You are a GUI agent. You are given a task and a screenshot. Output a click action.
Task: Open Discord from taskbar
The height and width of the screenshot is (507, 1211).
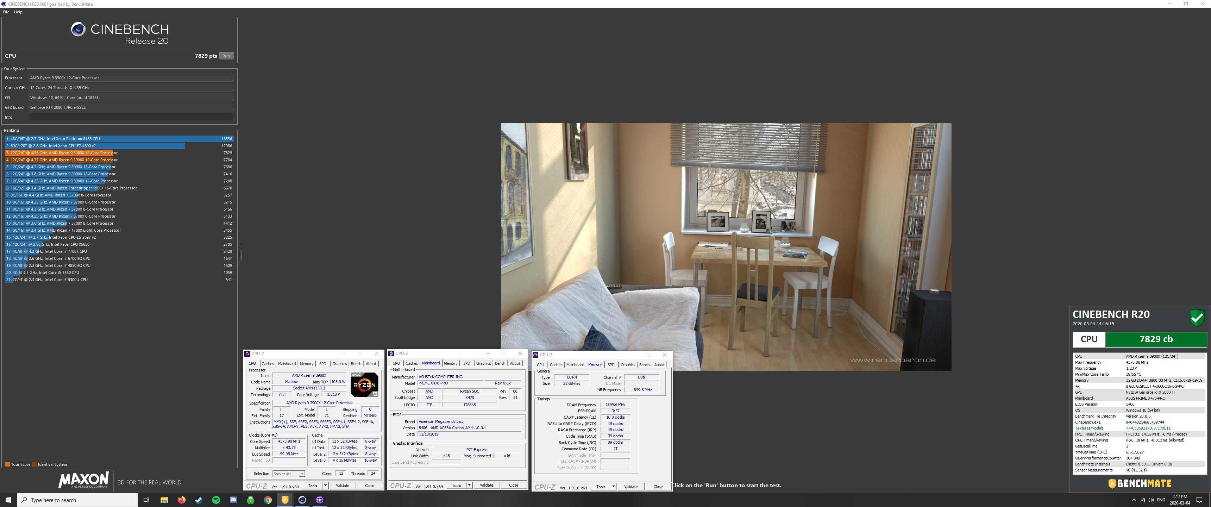[x=233, y=500]
